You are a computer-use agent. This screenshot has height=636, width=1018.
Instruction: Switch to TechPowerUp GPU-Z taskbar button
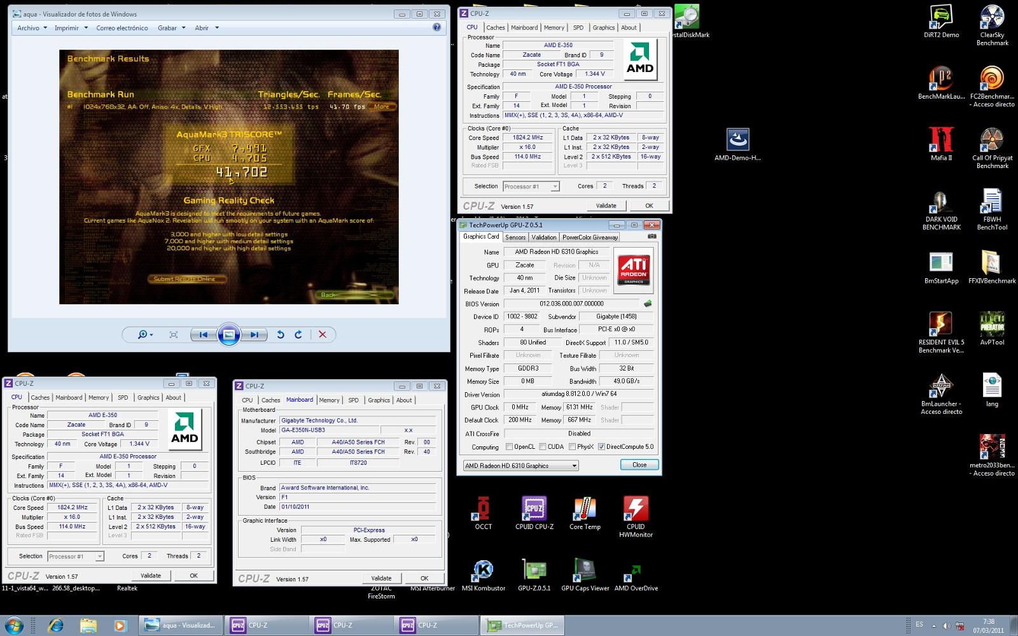pyautogui.click(x=522, y=625)
